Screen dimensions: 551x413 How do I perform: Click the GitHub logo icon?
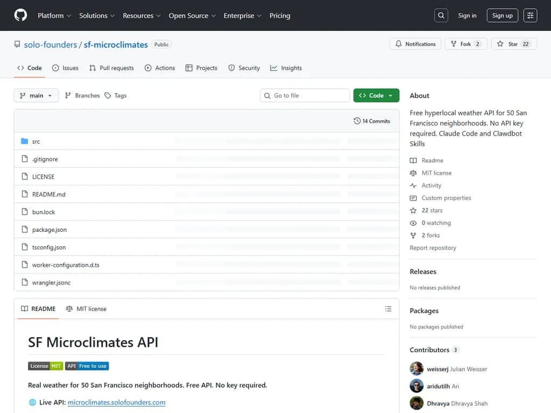(x=20, y=16)
